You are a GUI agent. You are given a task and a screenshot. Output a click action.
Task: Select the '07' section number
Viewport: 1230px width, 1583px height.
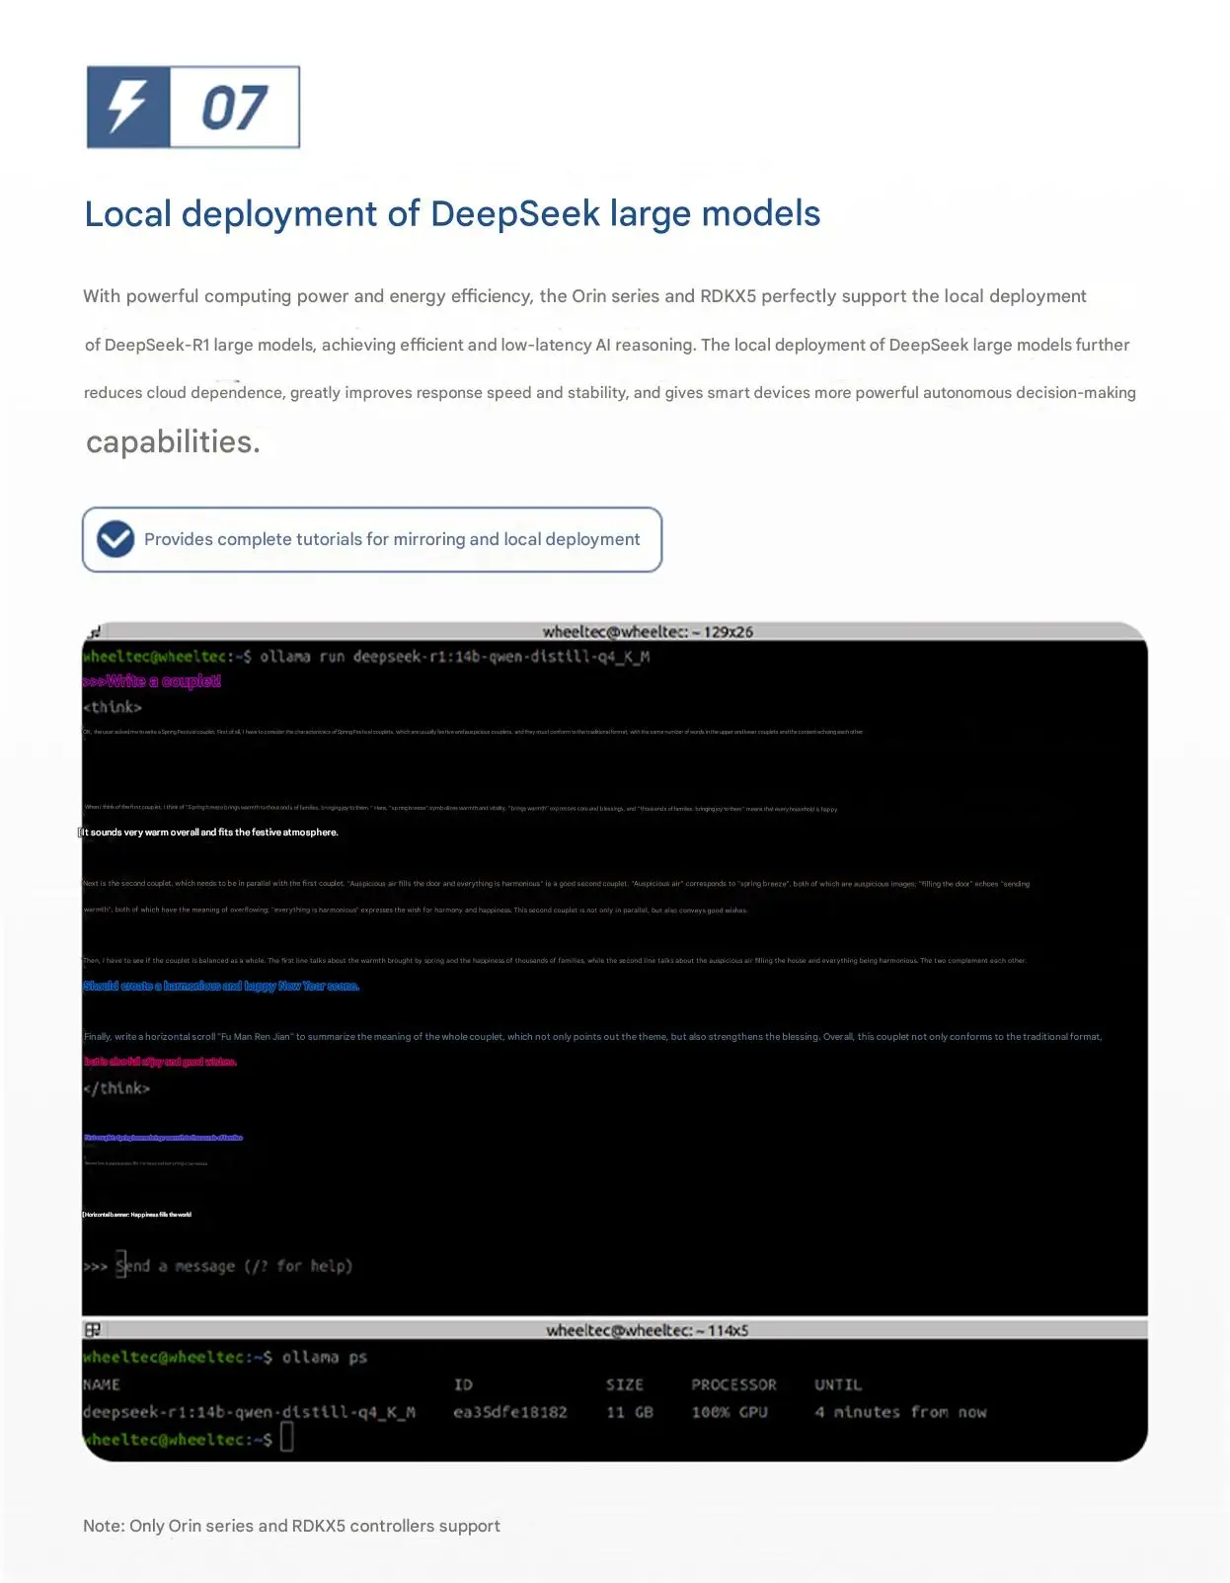click(x=235, y=108)
